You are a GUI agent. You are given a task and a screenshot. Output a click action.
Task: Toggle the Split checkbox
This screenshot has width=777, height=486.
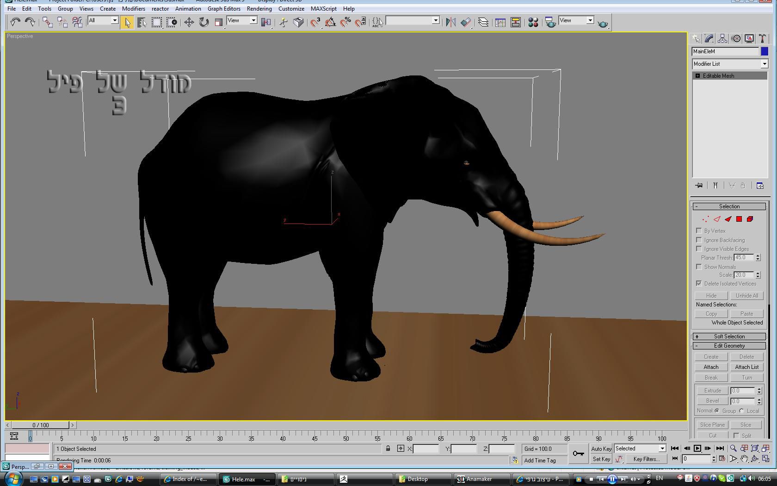point(736,436)
